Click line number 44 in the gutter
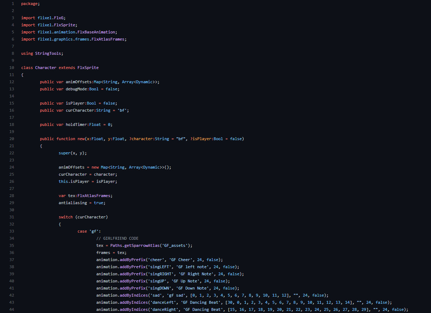The width and height of the screenshot is (431, 313). pyautogui.click(x=12, y=309)
